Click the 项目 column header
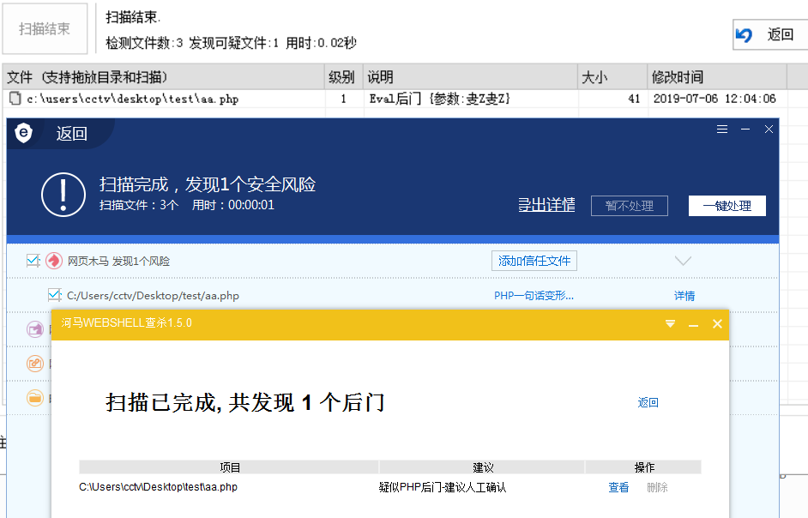This screenshot has height=518, width=808. 229,467
